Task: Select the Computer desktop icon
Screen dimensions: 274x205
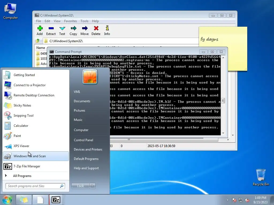Action: 10,11
